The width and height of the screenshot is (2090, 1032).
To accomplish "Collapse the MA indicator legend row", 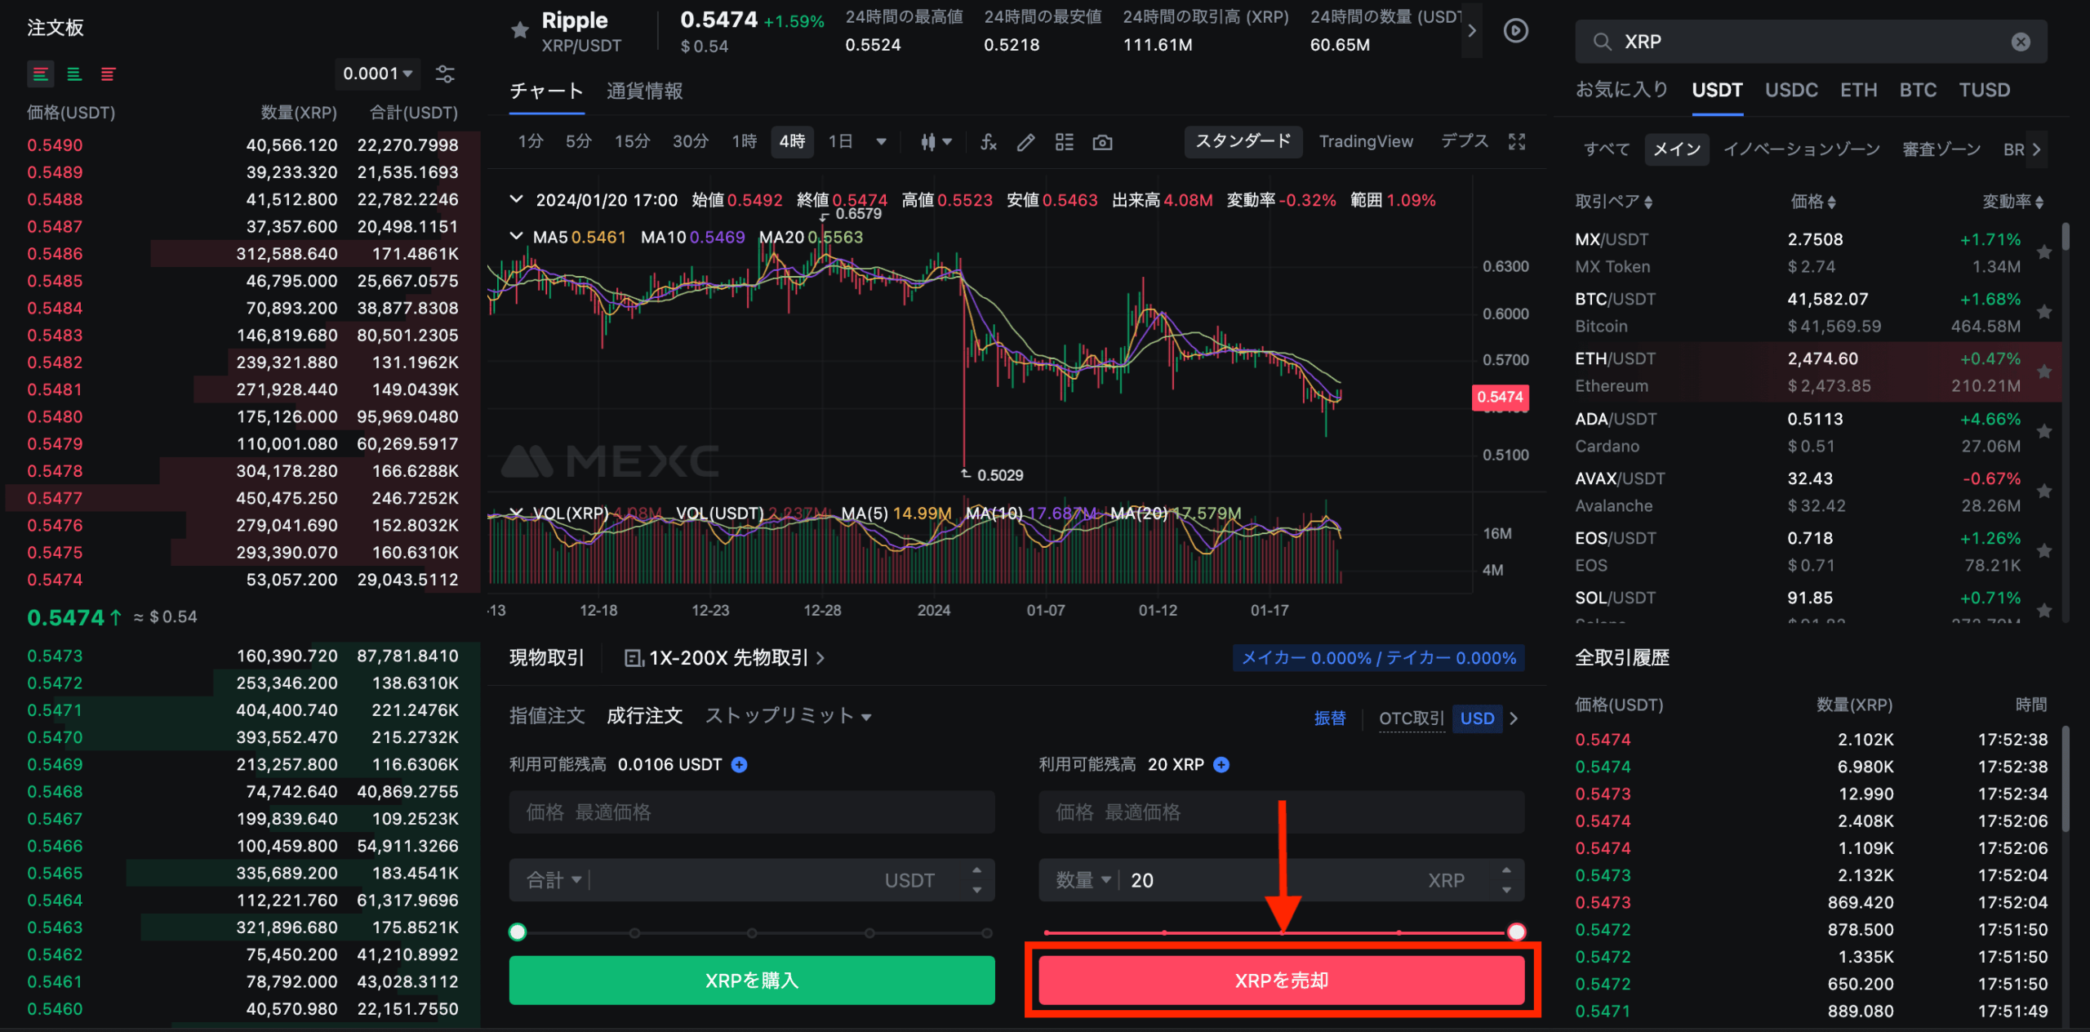I will tap(516, 237).
